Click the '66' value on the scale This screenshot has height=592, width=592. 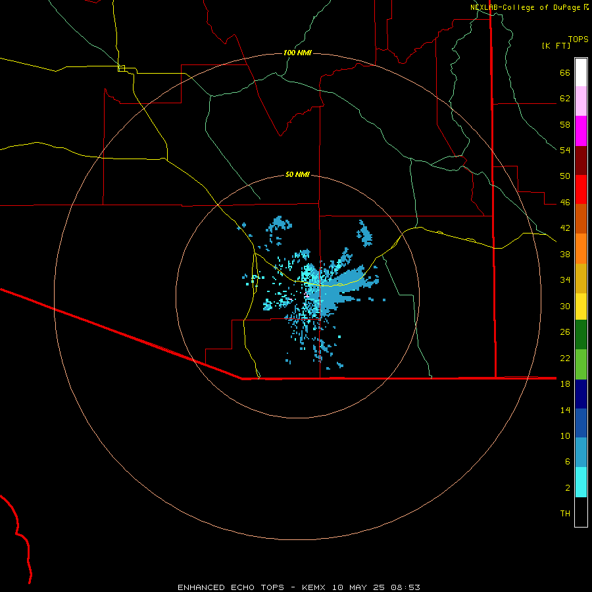click(565, 72)
